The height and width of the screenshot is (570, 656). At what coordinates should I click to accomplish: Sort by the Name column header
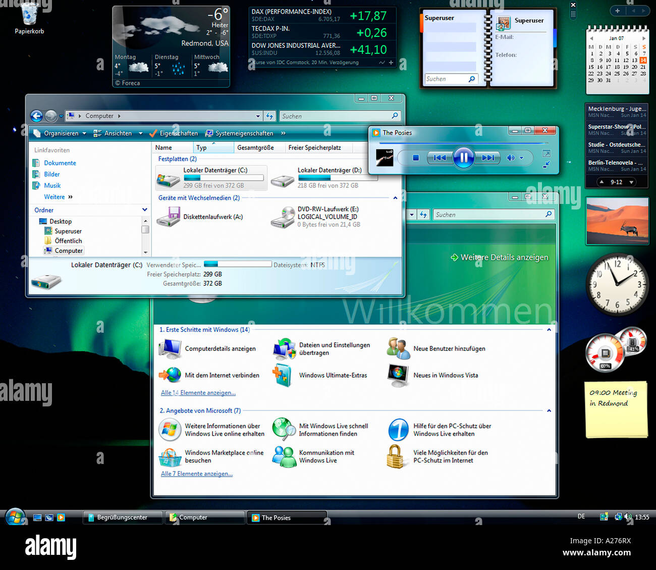pyautogui.click(x=173, y=147)
